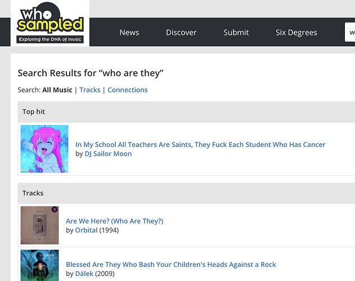Open the Discover menu item
This screenshot has height=281, width=355.
click(181, 33)
